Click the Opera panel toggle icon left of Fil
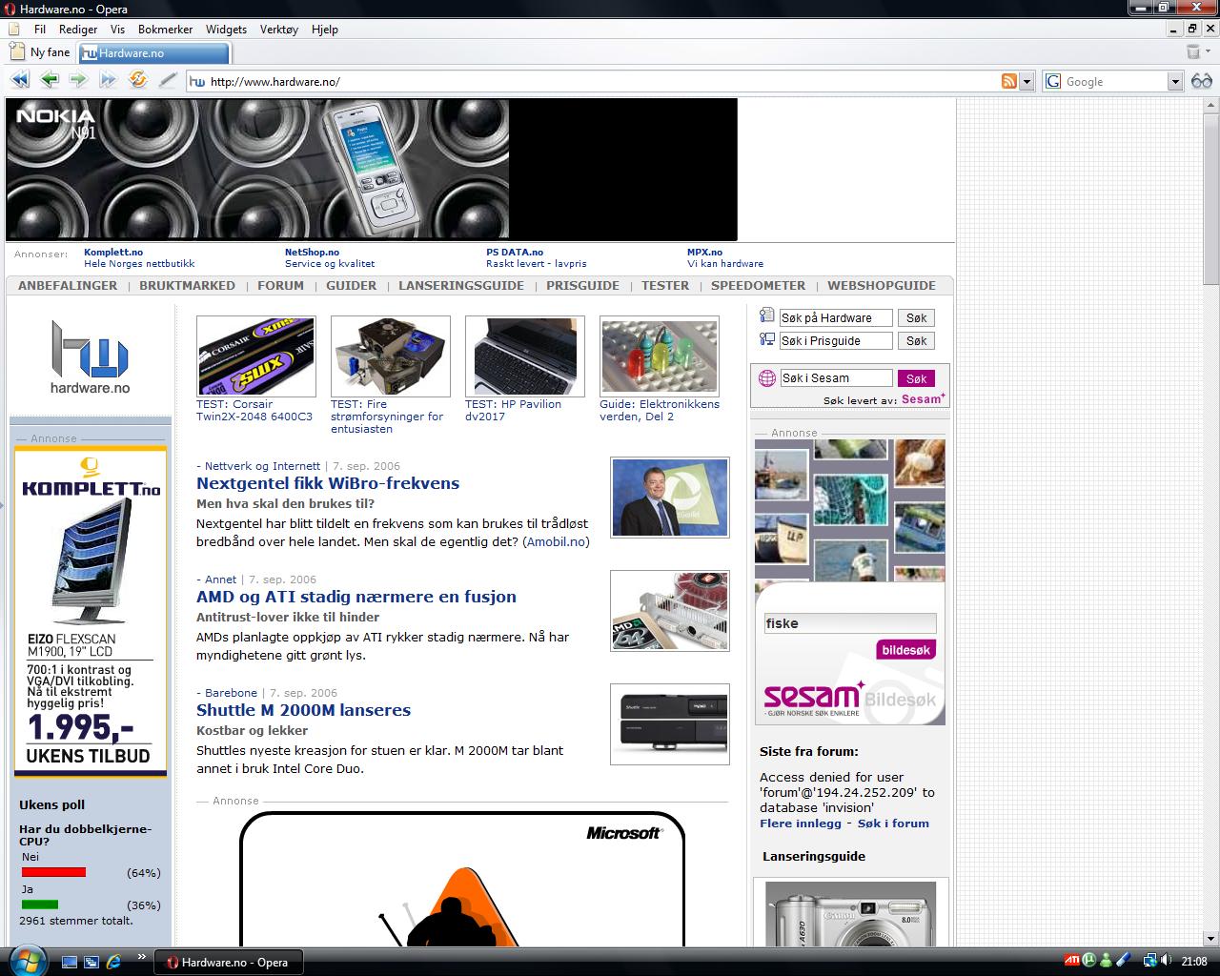Image resolution: width=1220 pixels, height=976 pixels. [14, 30]
